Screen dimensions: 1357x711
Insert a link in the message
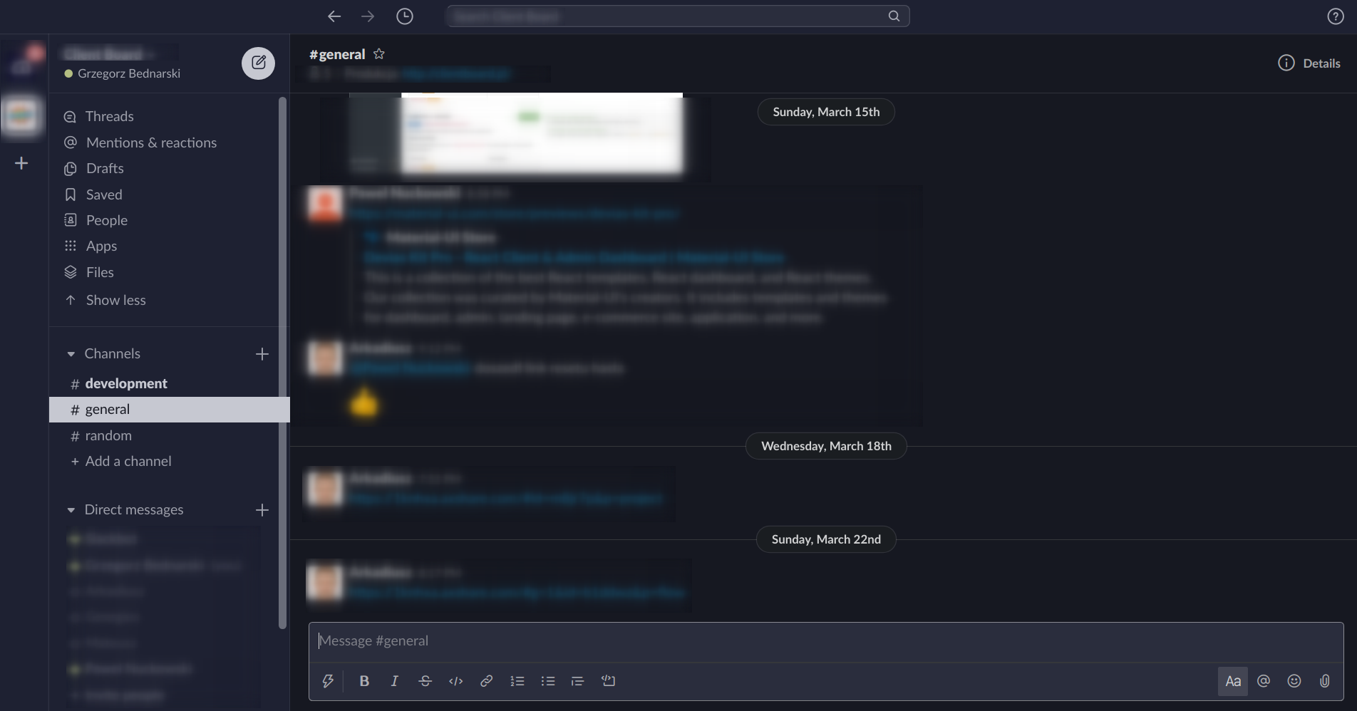click(486, 681)
